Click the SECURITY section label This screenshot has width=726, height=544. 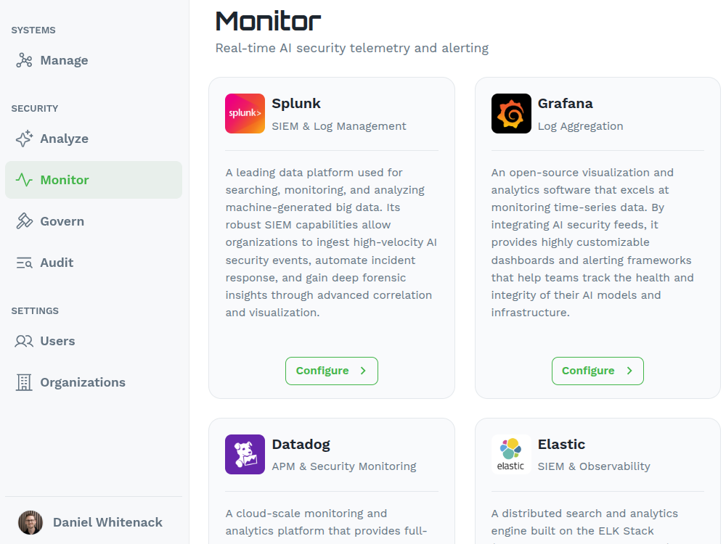(x=35, y=108)
